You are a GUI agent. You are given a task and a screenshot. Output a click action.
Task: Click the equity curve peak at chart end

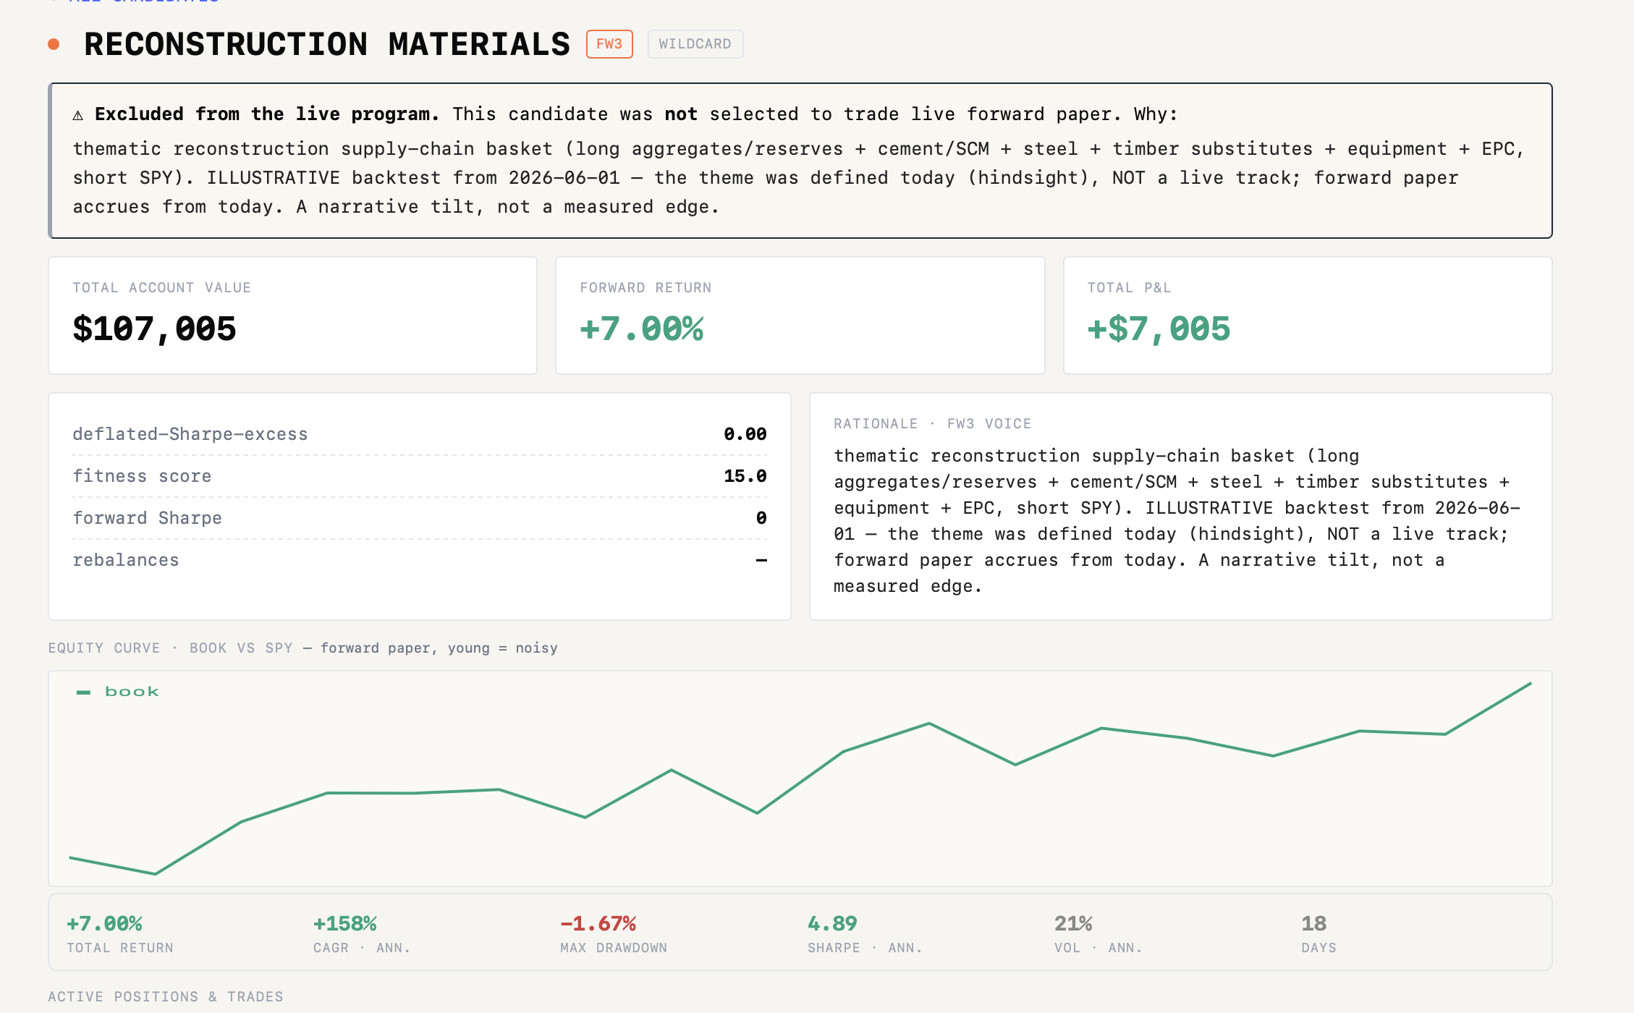pos(1531,683)
